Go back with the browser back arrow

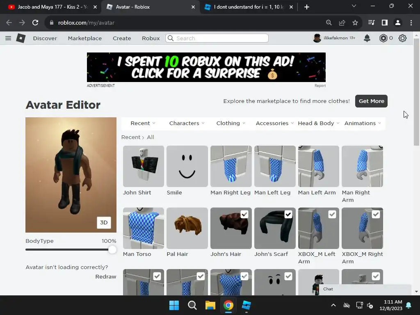pyautogui.click(x=9, y=23)
